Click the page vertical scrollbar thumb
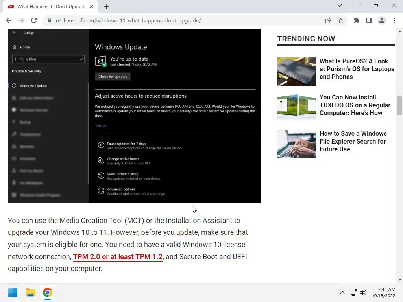Image resolution: width=403 pixels, height=302 pixels. [399, 105]
